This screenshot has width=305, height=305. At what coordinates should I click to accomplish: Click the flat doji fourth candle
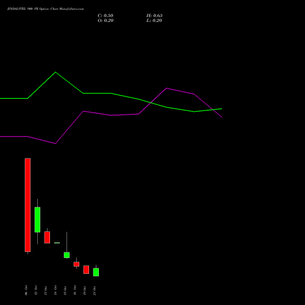[57, 243]
